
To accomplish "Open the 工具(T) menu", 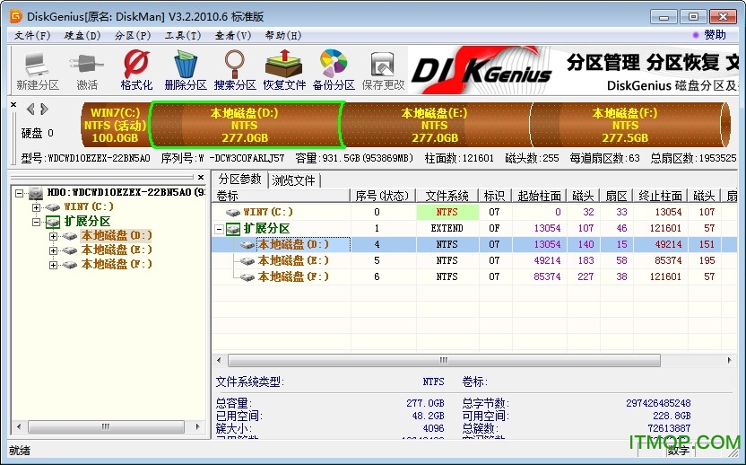I will pyautogui.click(x=181, y=35).
